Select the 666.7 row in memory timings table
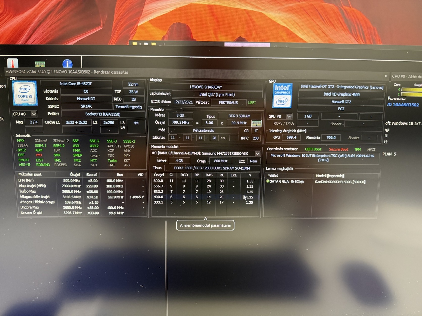The height and width of the screenshot is (316, 422). [206, 186]
